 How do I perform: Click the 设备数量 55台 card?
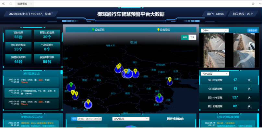(18, 35)
